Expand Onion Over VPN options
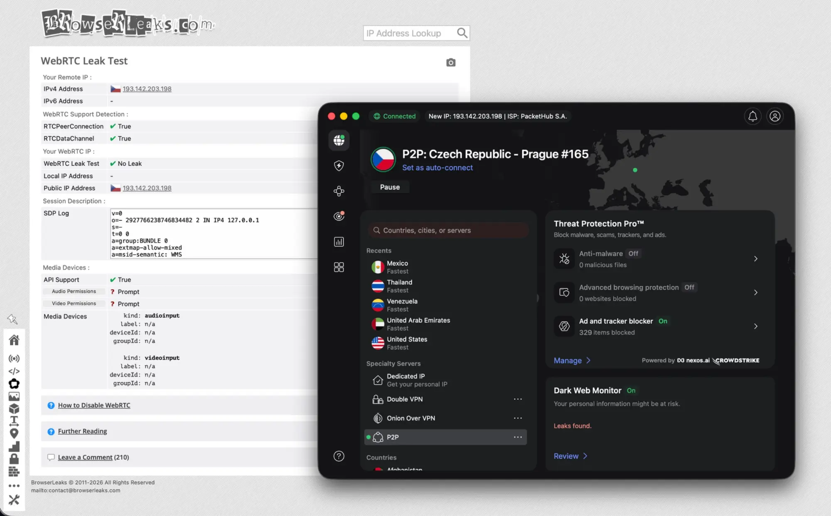831x516 pixels. (517, 418)
